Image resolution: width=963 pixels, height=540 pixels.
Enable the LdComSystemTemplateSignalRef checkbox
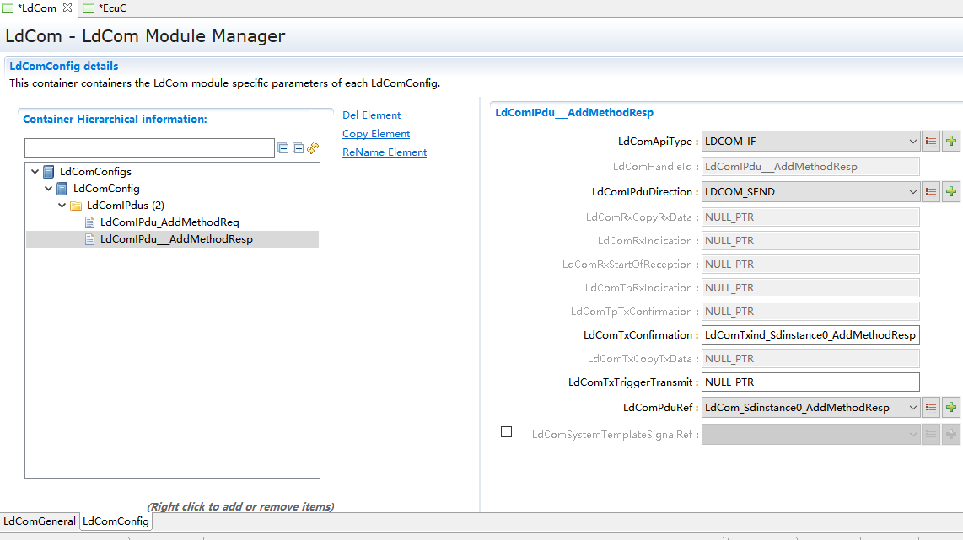(506, 432)
